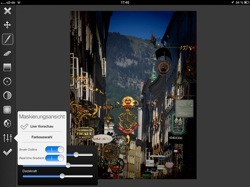250x187 pixels.
Task: Confirm the mask with the checkmark icon
Action: point(7,152)
